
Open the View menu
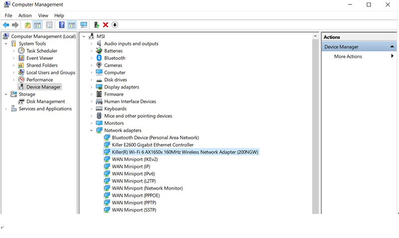click(x=43, y=15)
